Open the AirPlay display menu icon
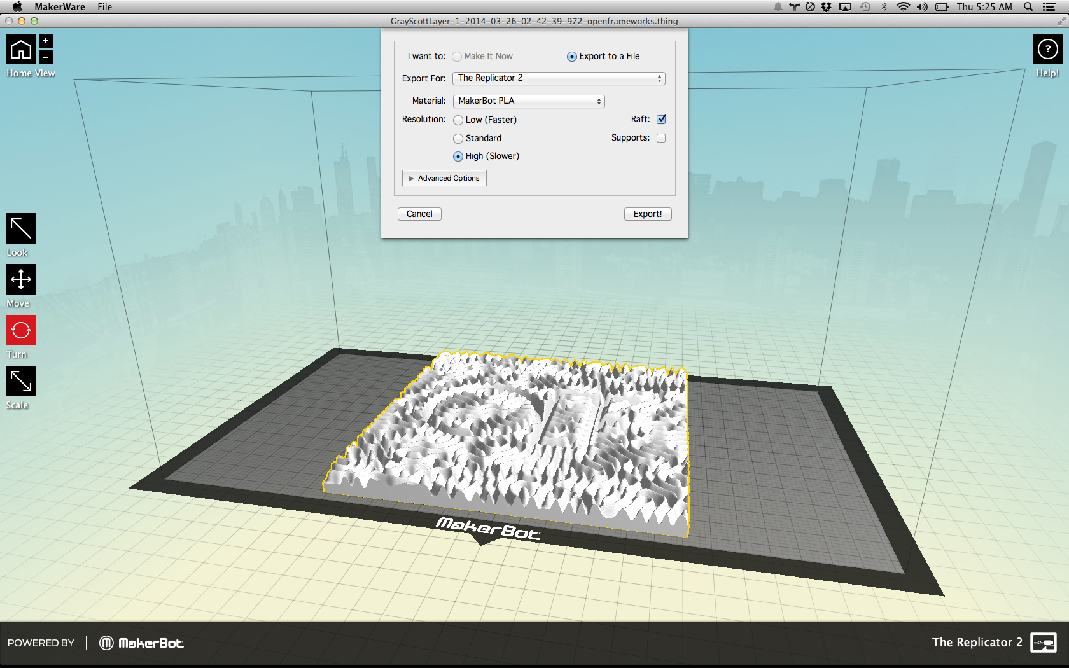Screen dimensions: 1069x668 point(845,7)
